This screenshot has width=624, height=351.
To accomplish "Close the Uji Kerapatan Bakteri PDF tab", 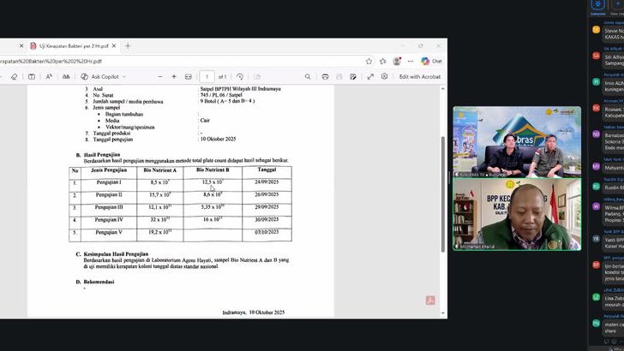I will [x=114, y=46].
